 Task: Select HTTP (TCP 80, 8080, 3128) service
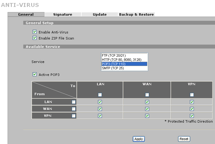click(124, 60)
